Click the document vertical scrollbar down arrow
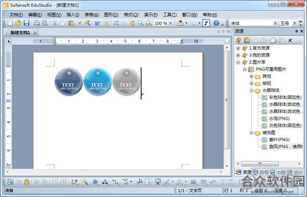Image resolution: width=307 pixels, height=197 pixels. (x=227, y=166)
